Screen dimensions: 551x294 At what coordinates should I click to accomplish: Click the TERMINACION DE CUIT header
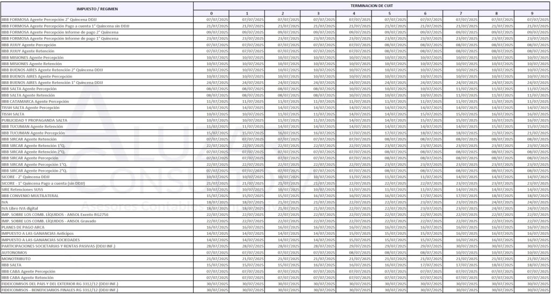(371, 5)
